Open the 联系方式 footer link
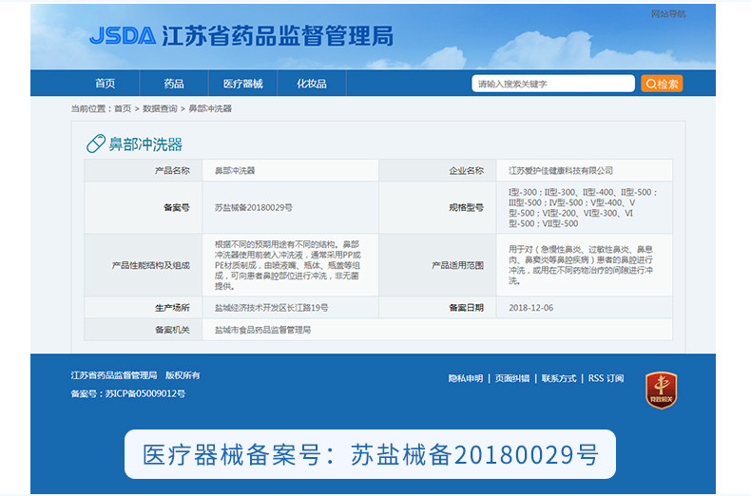751x496 pixels. click(x=558, y=378)
